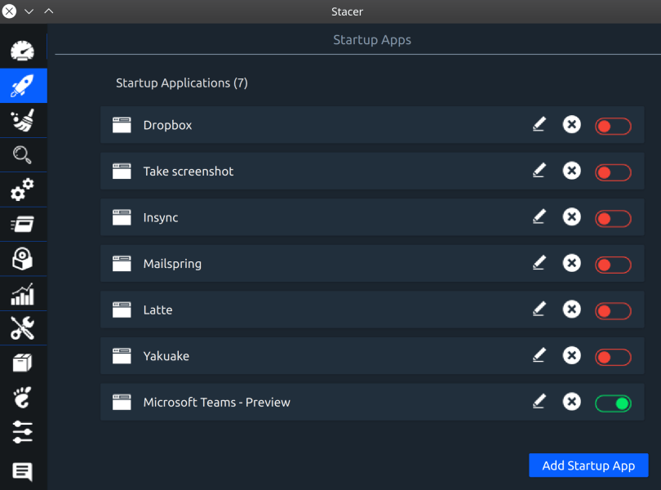Open the Dashboard speedometer page
This screenshot has height=490, width=661.
point(23,51)
